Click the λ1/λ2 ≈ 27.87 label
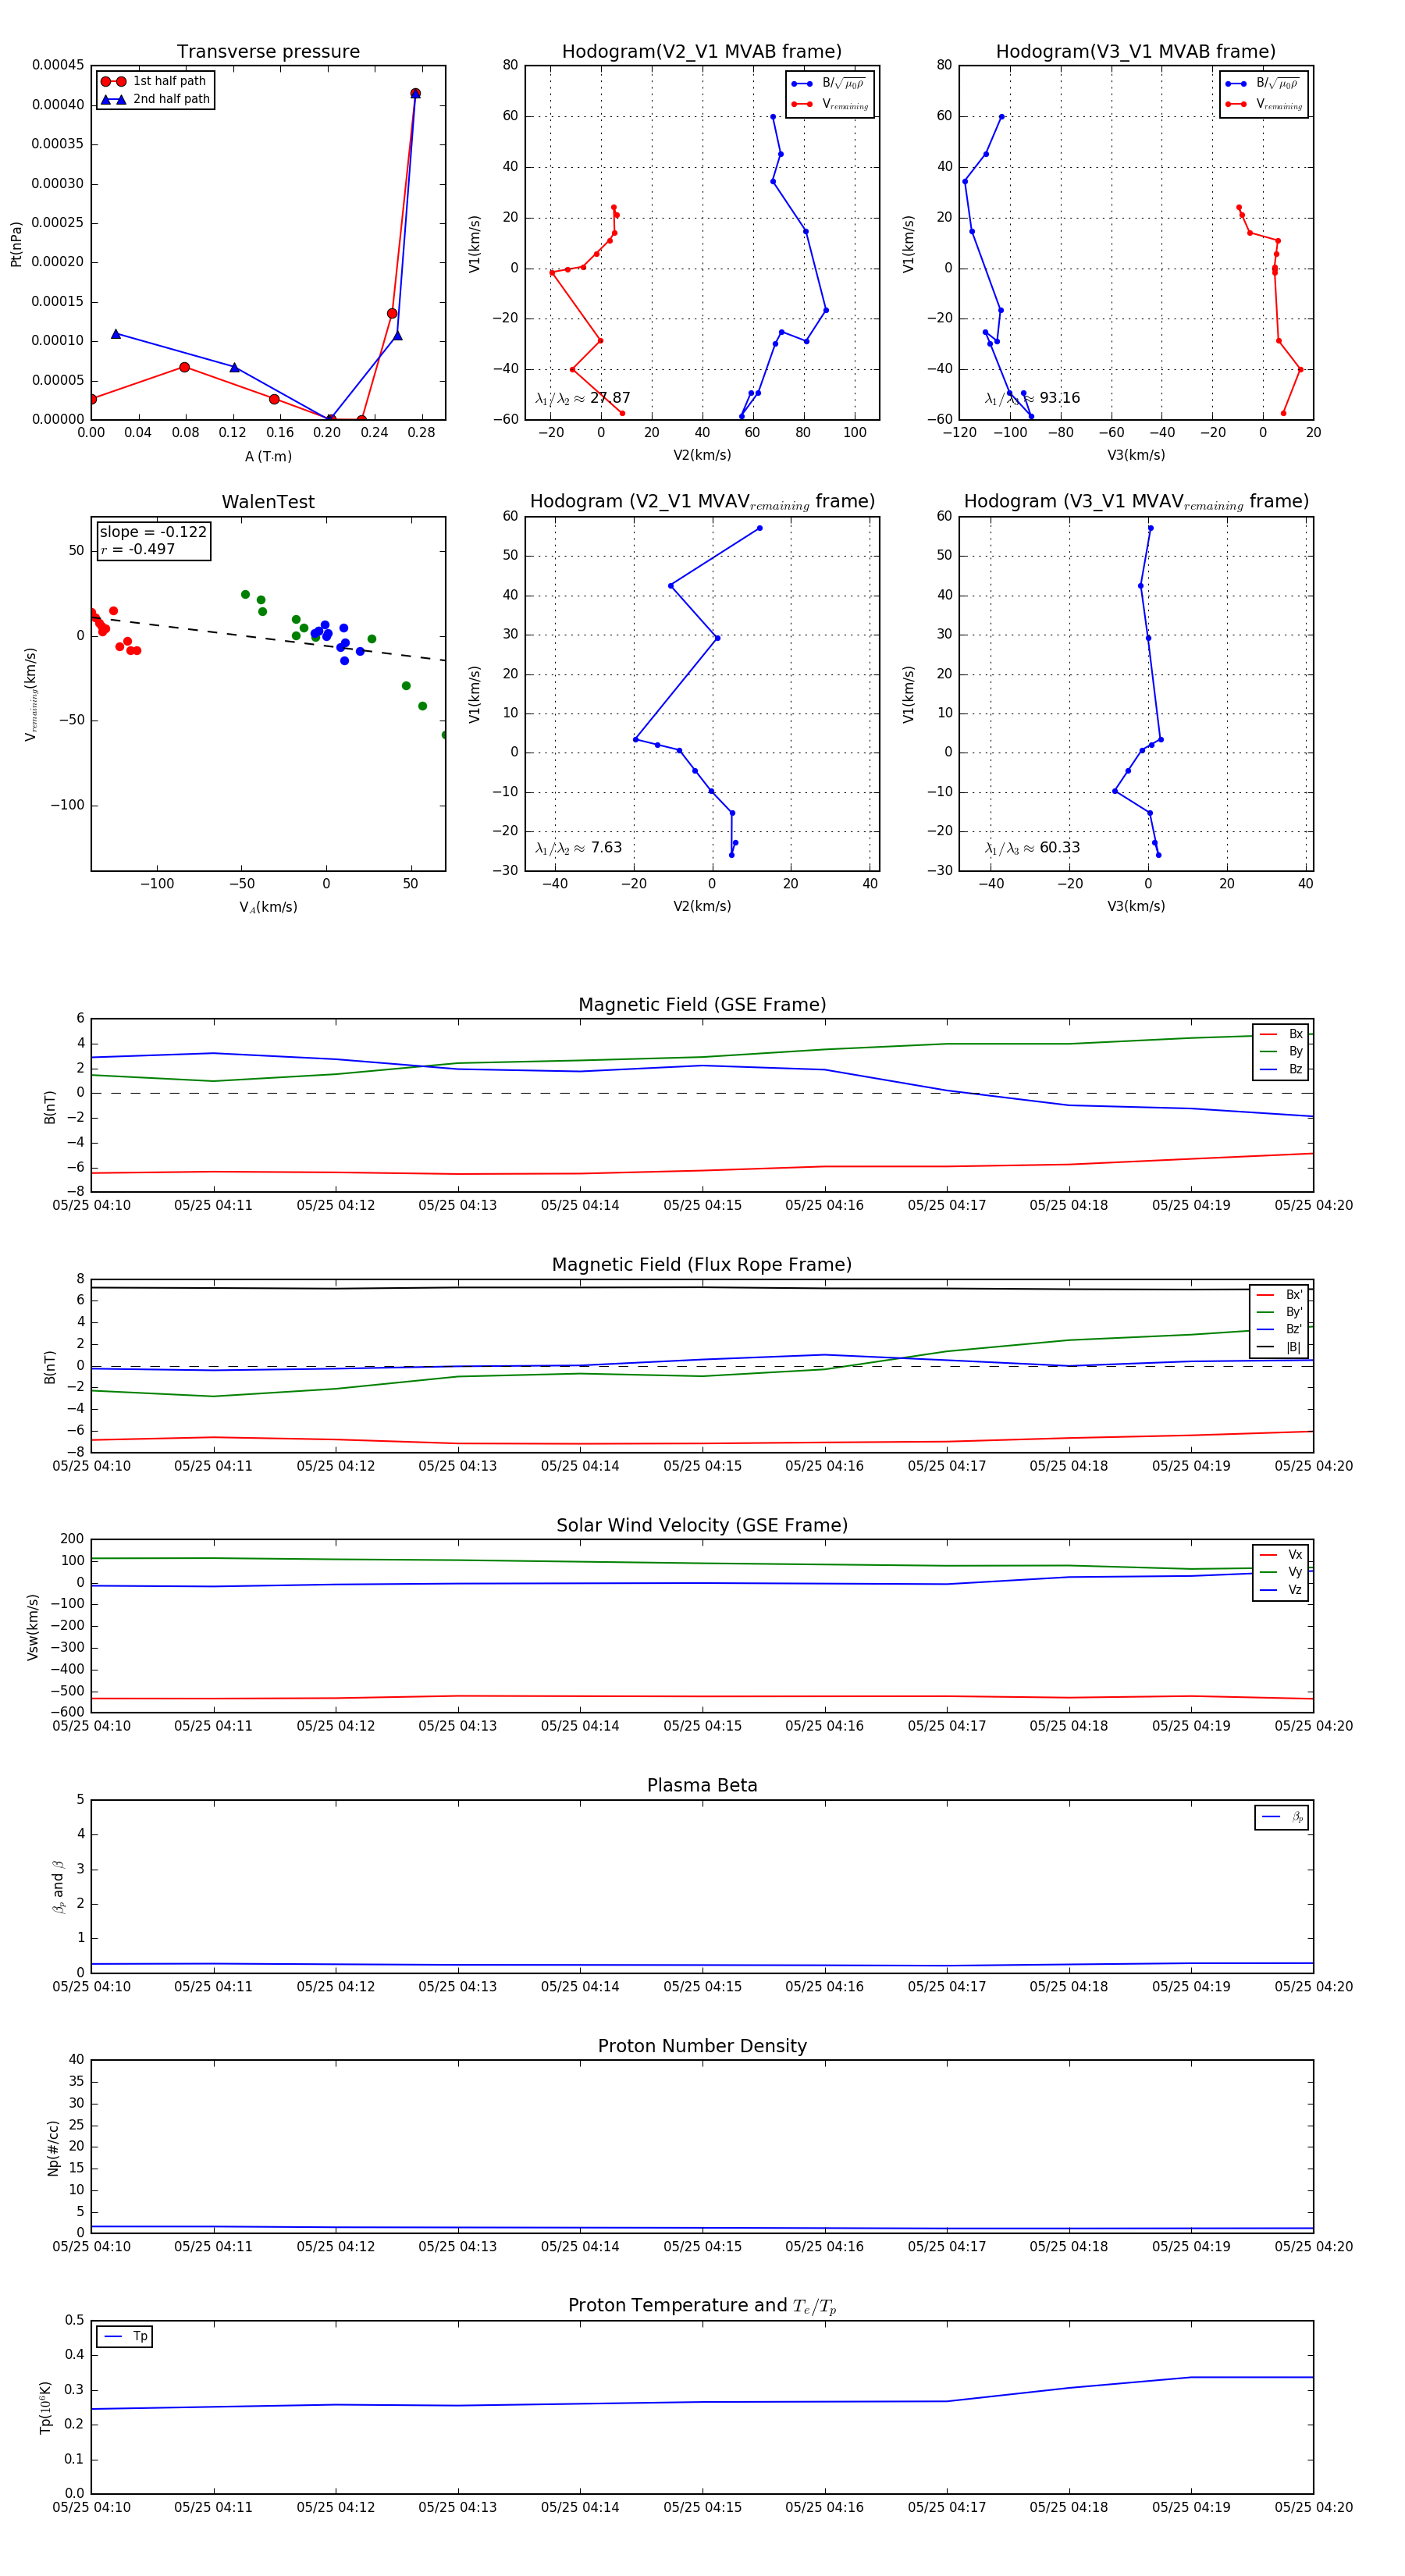 point(582,398)
